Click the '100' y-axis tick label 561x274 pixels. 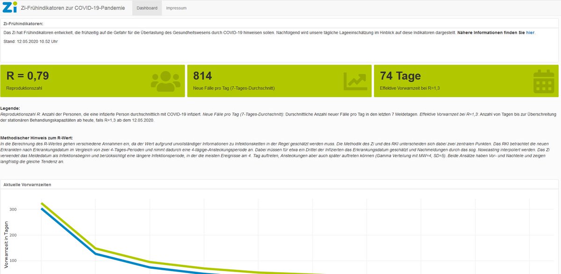13,261
